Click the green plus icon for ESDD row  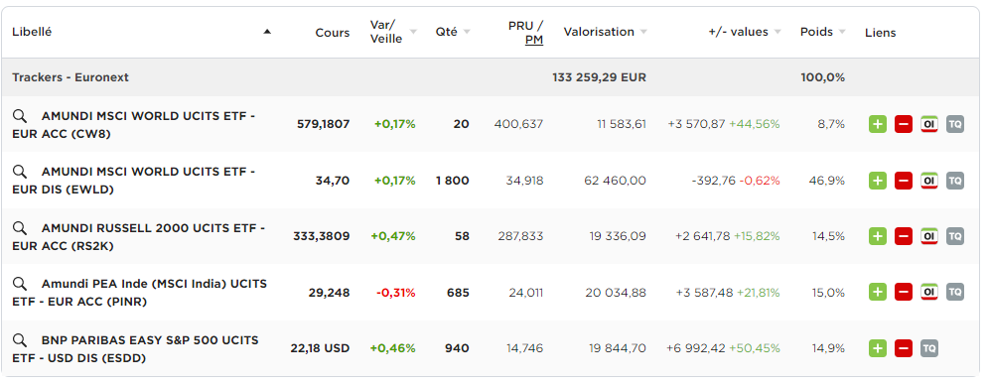(878, 348)
